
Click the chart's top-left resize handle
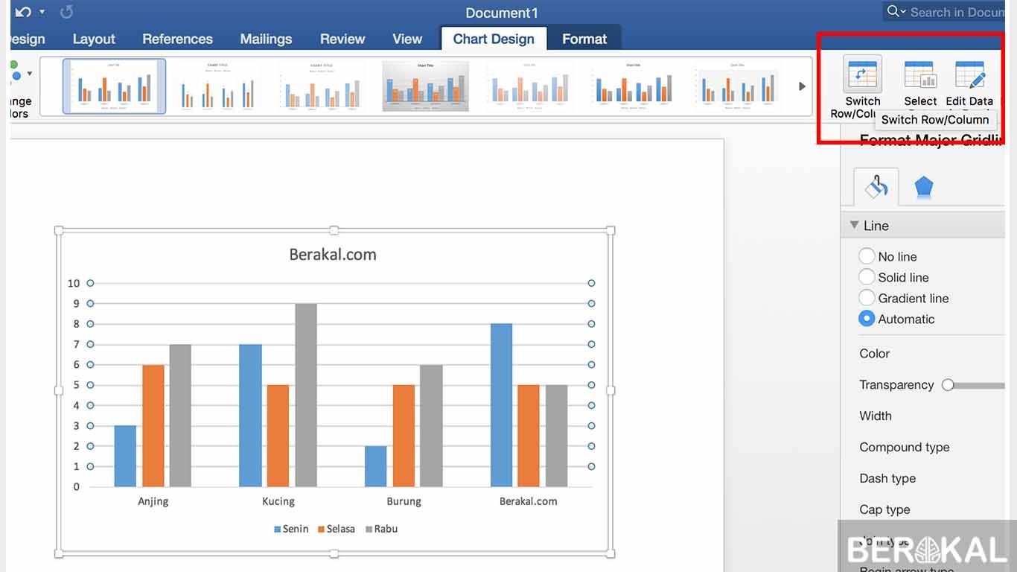click(x=59, y=231)
